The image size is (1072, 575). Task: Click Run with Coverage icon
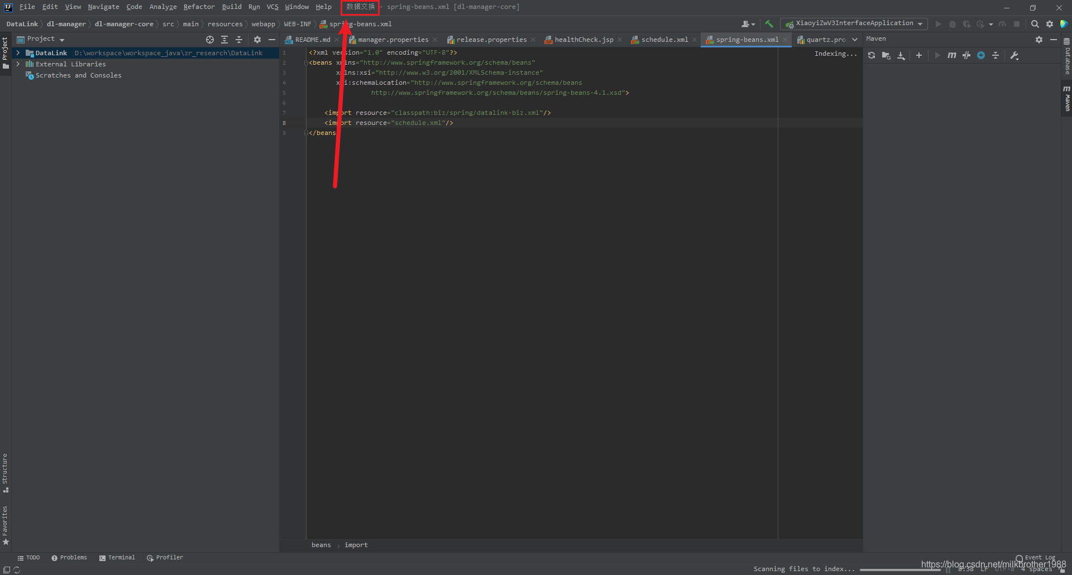click(x=966, y=24)
